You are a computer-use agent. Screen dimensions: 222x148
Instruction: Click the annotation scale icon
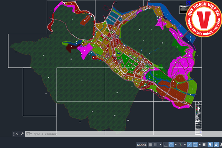tap(216, 144)
